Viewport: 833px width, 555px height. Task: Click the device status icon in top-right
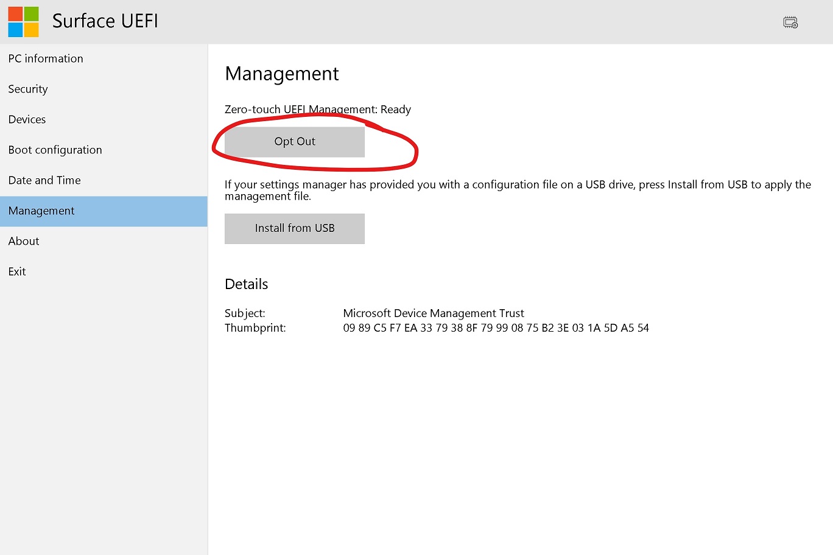click(790, 23)
